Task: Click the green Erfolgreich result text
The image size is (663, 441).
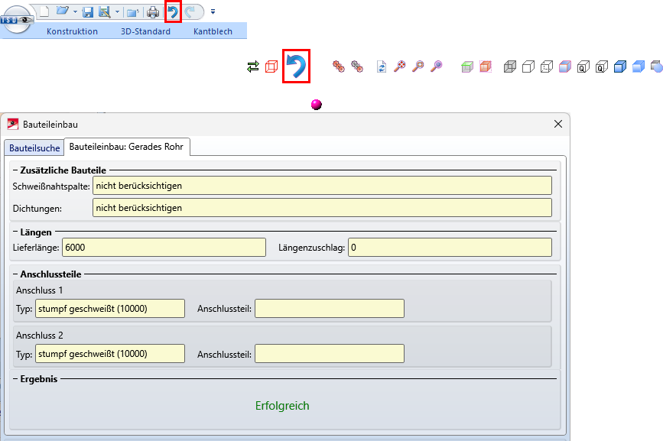Action: click(282, 406)
